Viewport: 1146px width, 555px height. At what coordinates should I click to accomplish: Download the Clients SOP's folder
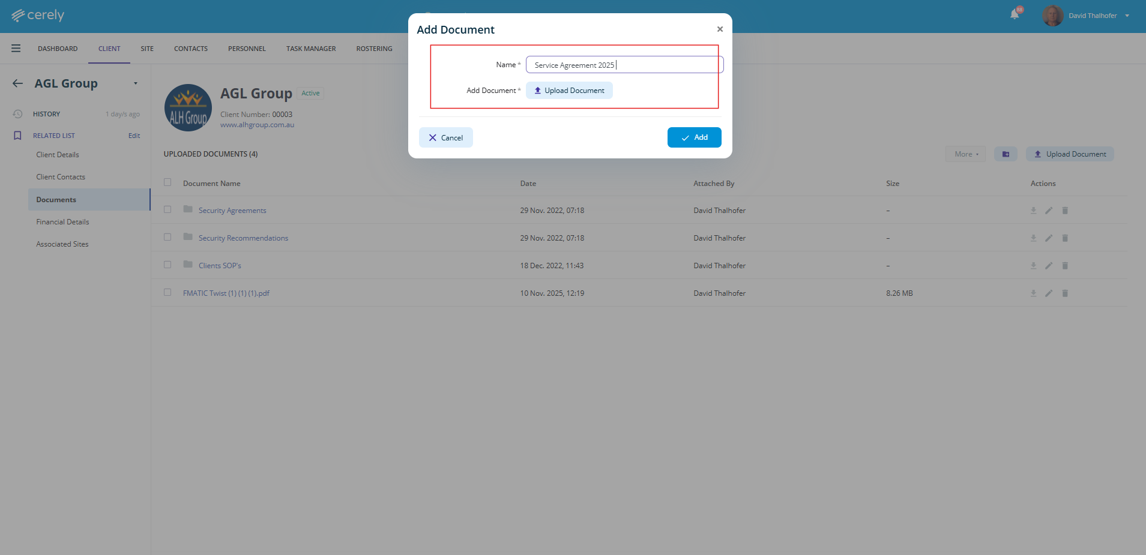(1033, 266)
